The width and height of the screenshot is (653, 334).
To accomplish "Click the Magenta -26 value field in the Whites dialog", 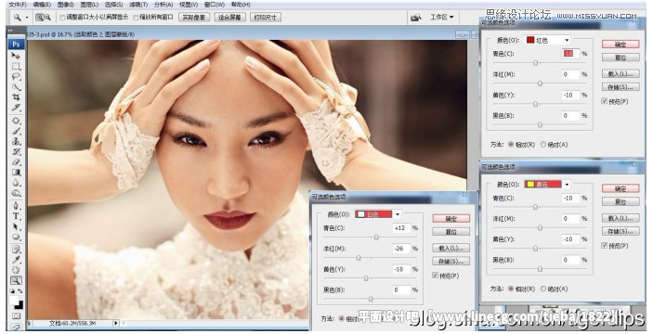I will pyautogui.click(x=401, y=249).
